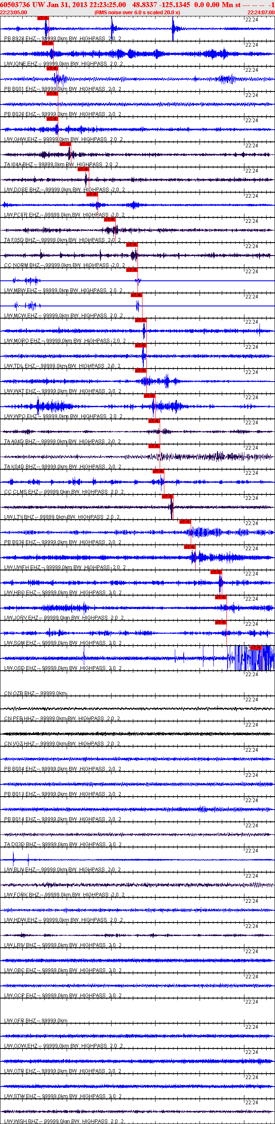Click the 'UW HBO EHZ' station label
This screenshot has height=1124, width=275.
21,593
